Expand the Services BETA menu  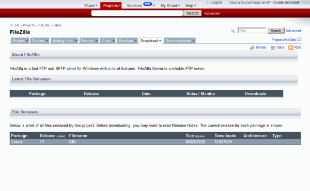point(141,6)
